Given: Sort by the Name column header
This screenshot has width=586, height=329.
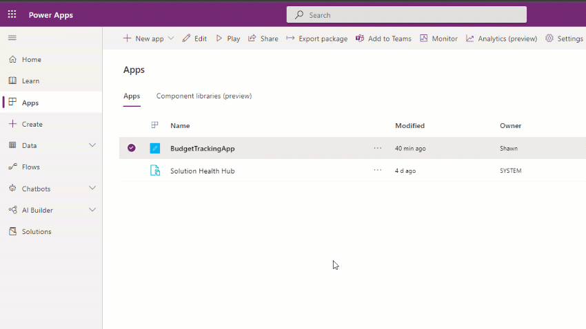Looking at the screenshot, I should point(180,126).
